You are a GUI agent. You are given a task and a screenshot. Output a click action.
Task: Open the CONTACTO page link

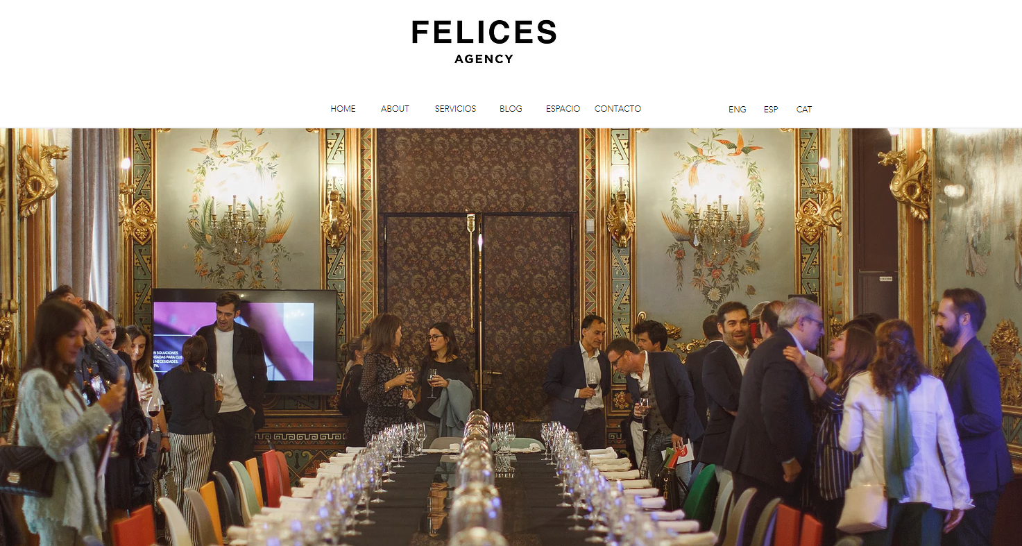618,109
